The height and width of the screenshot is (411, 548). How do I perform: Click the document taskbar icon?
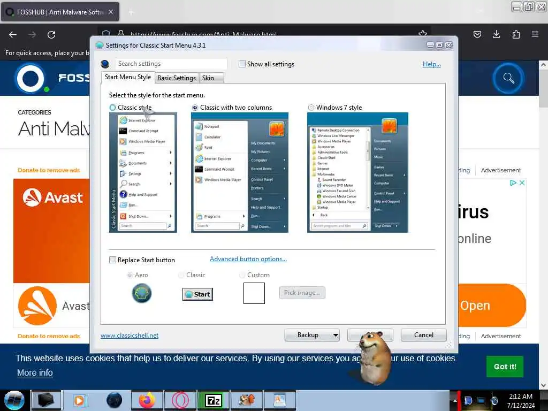[279, 400]
